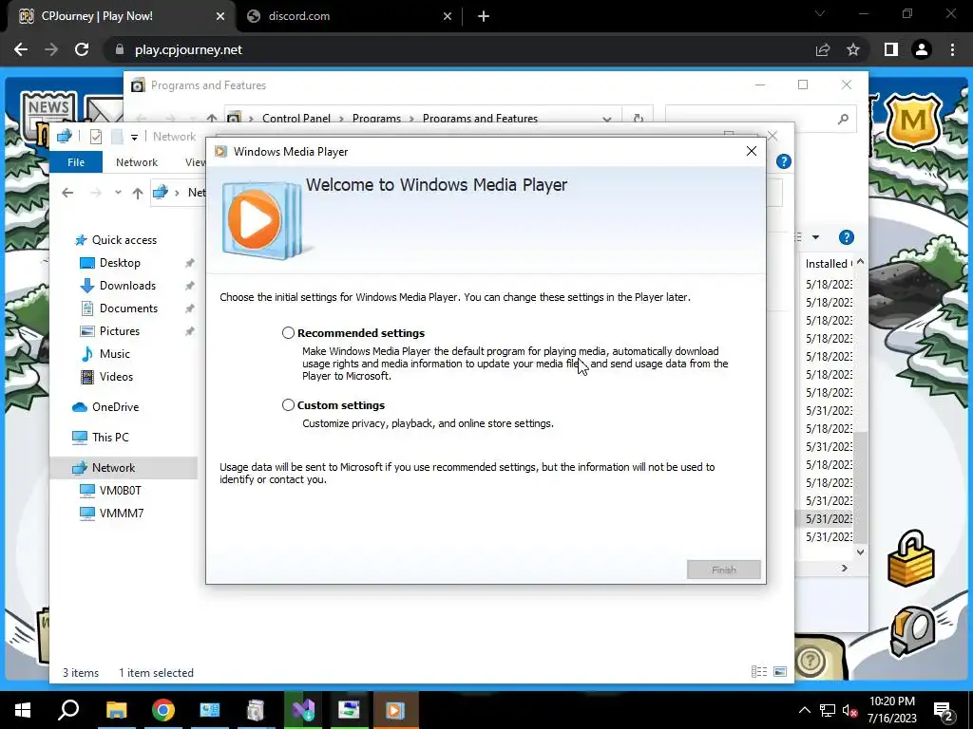Open Google Chrome from taskbar
The height and width of the screenshot is (729, 973).
click(x=163, y=710)
